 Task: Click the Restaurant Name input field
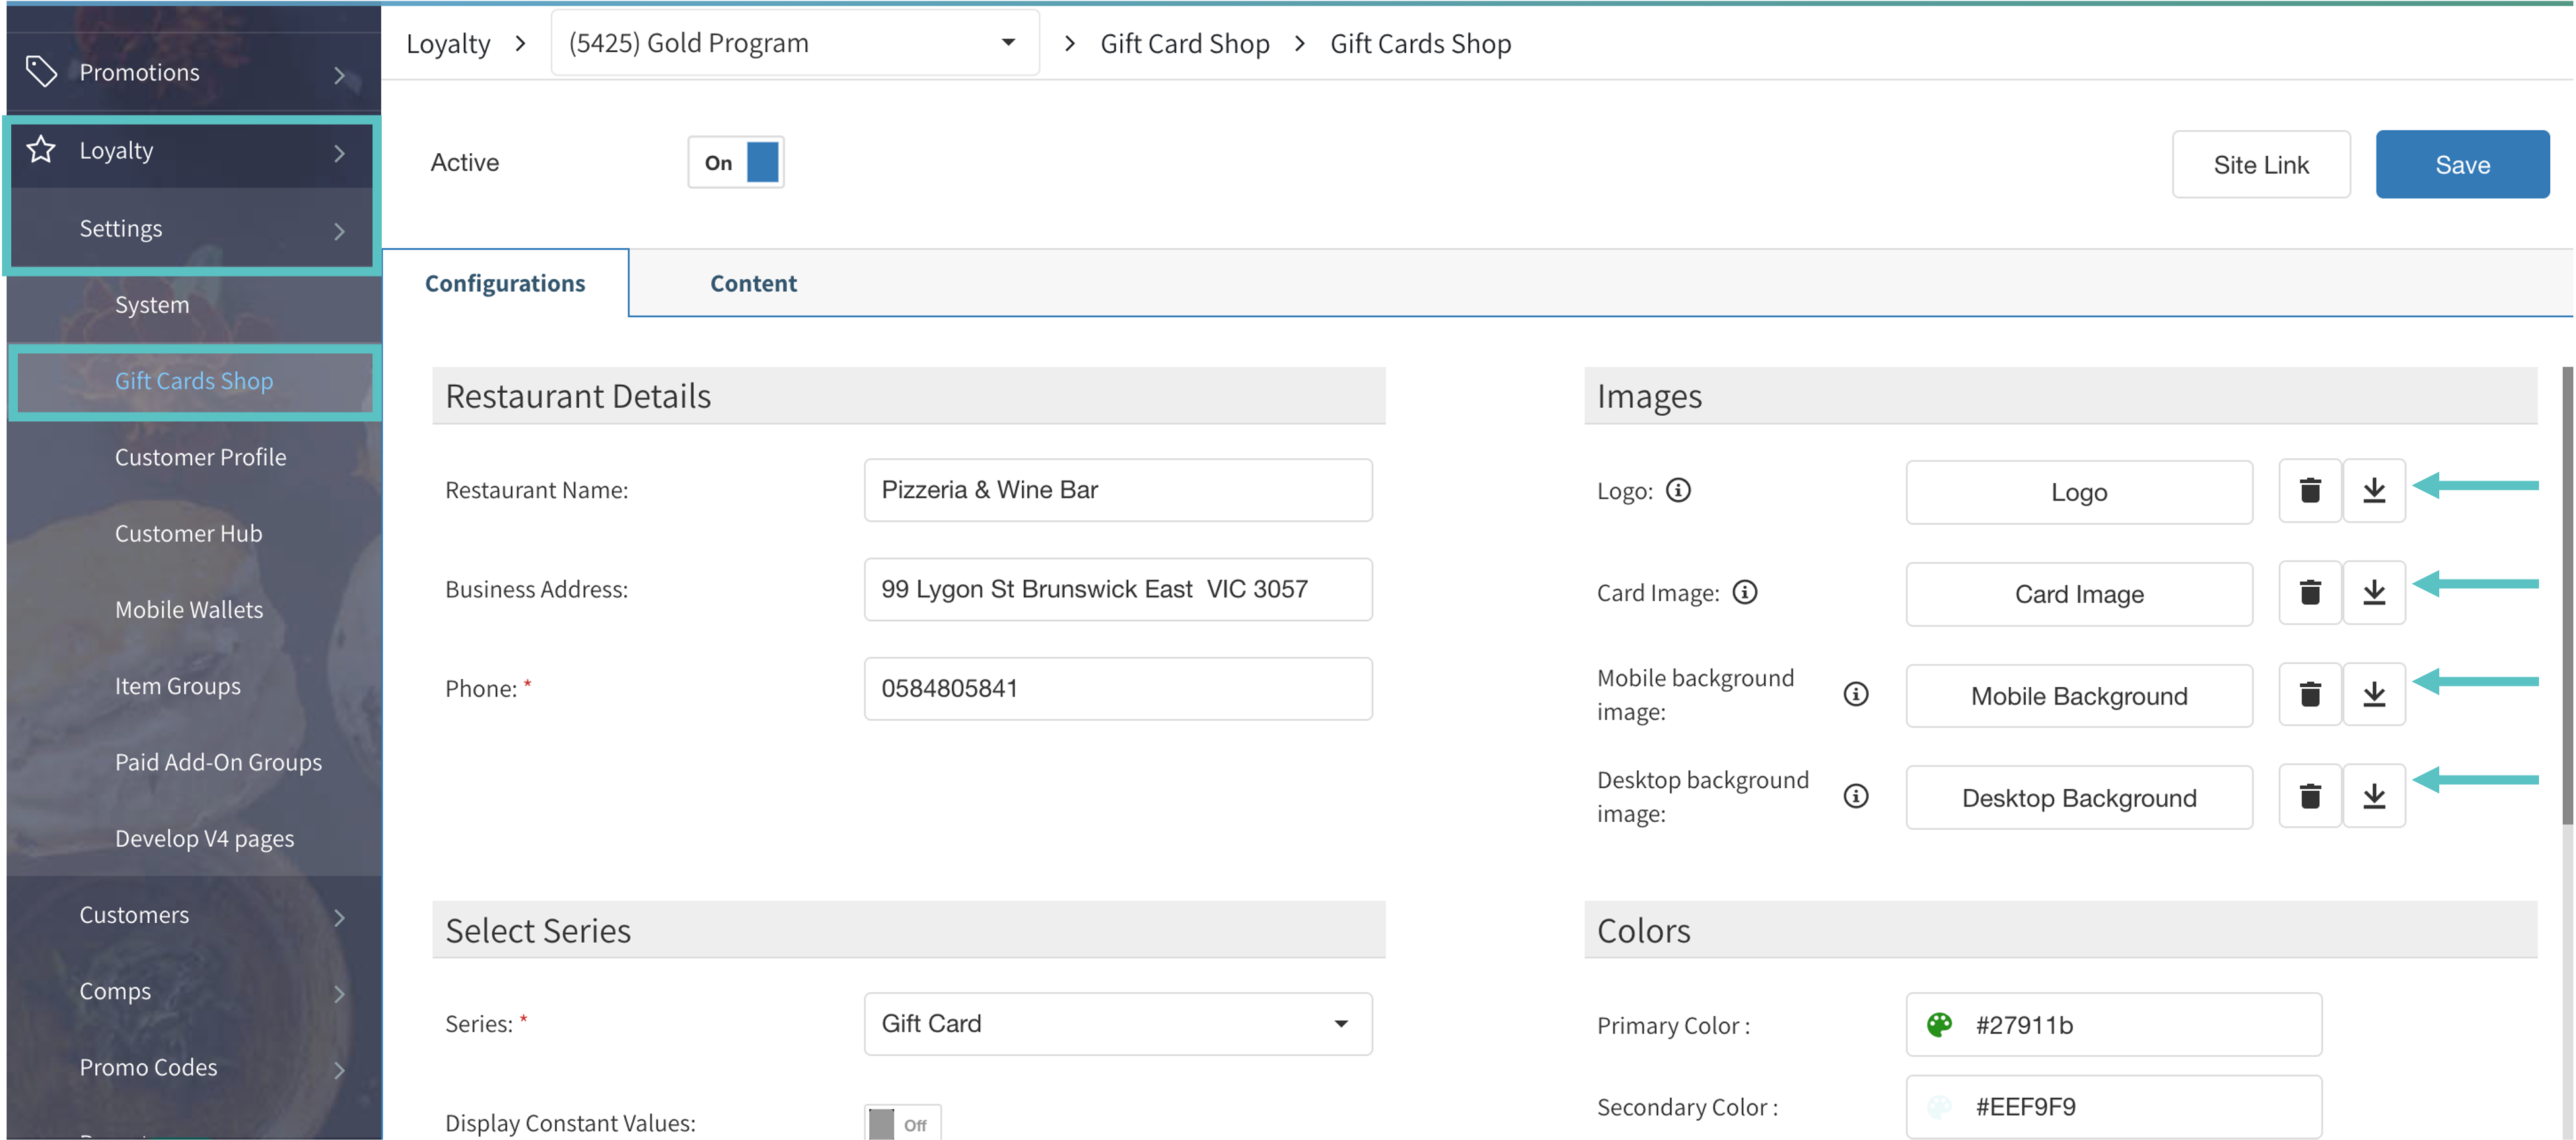[x=1117, y=490]
